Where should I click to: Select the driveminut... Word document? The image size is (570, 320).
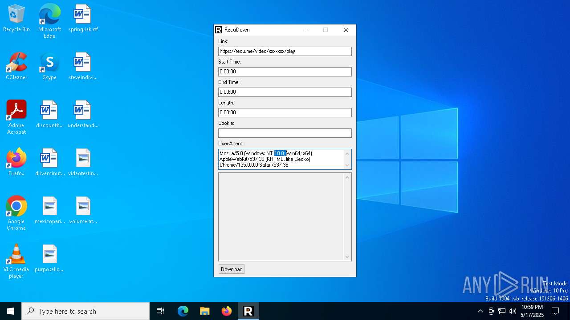[x=49, y=163]
